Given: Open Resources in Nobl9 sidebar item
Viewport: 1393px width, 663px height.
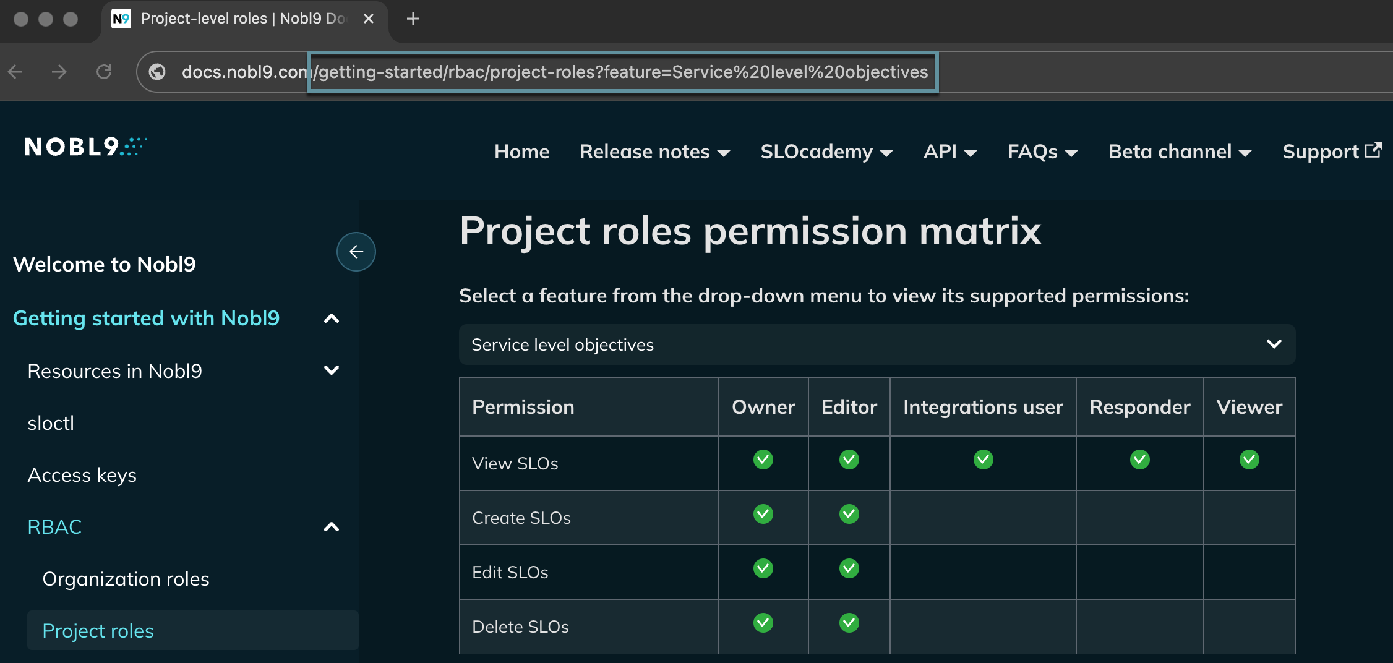Looking at the screenshot, I should [115, 371].
